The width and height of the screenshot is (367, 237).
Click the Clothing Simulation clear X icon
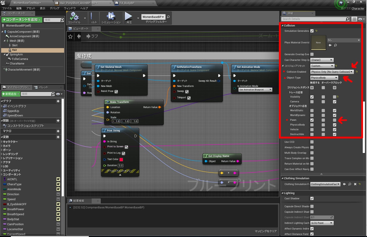(x=355, y=184)
